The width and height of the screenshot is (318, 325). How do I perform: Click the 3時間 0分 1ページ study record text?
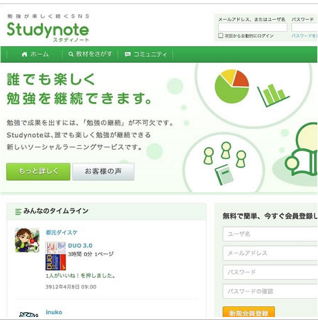click(91, 254)
